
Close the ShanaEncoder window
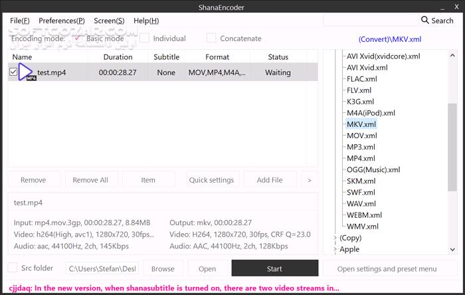pyautogui.click(x=457, y=7)
